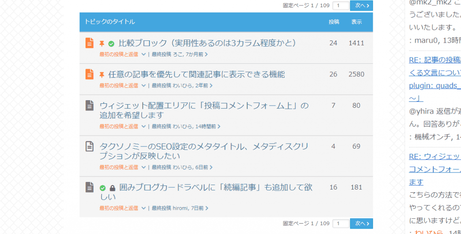Click the green solved checkmark on 囲みブログカードラベル topic
The height and width of the screenshot is (234, 461).
pos(103,188)
